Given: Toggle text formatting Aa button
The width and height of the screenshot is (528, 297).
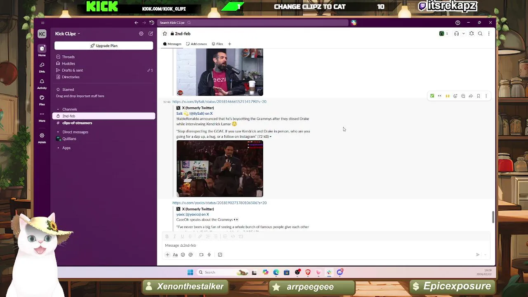Looking at the screenshot, I should tap(175, 255).
